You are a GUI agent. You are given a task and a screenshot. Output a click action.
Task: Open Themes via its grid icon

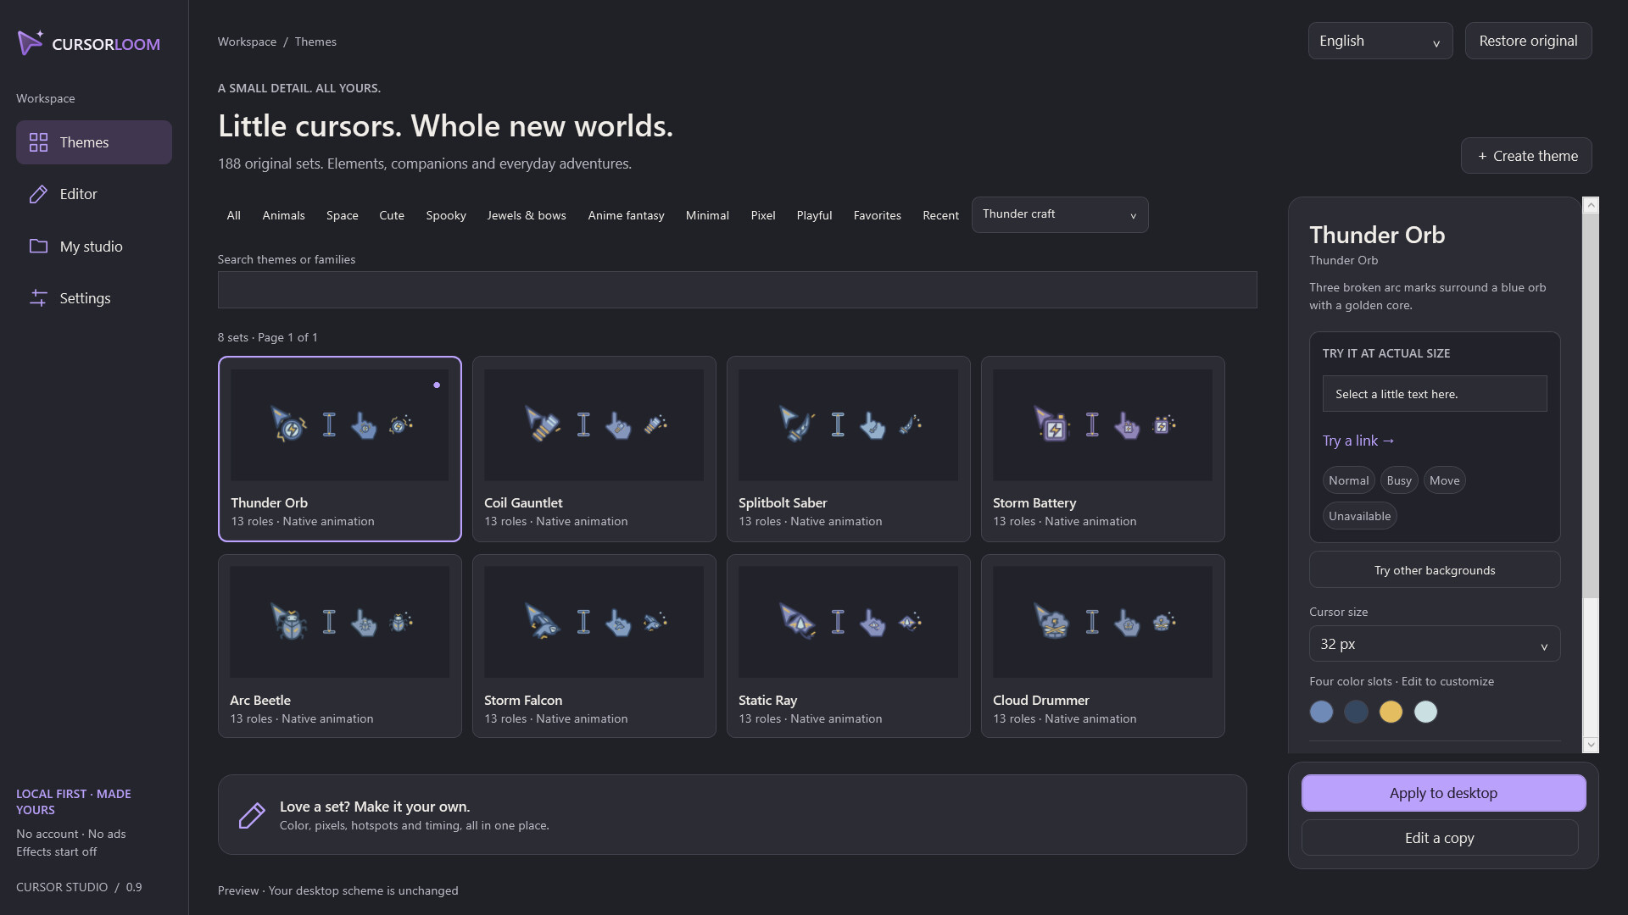click(38, 142)
